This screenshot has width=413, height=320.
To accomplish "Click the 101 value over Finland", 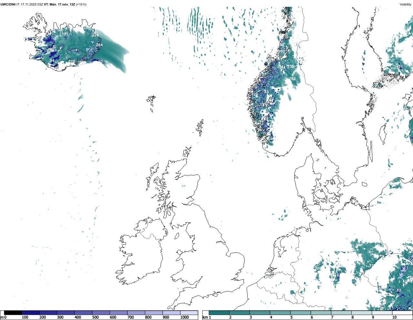I will coord(400,67).
